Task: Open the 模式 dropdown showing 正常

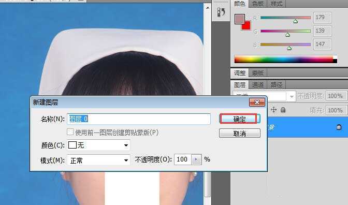Action: point(98,160)
